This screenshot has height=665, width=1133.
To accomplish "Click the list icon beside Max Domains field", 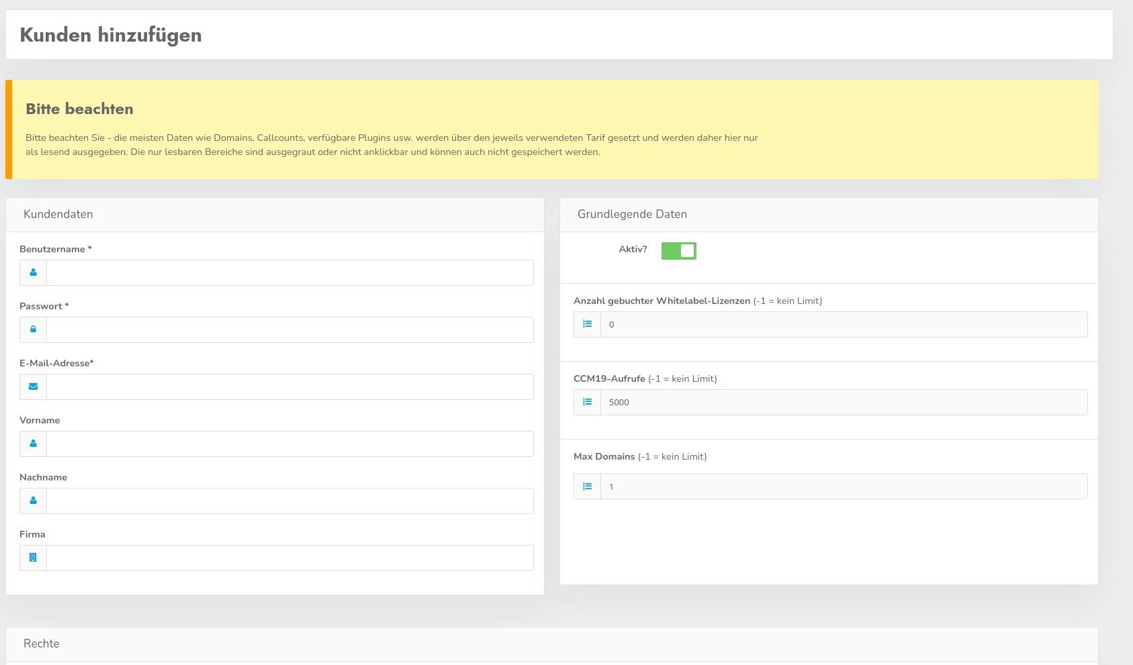I will point(587,487).
